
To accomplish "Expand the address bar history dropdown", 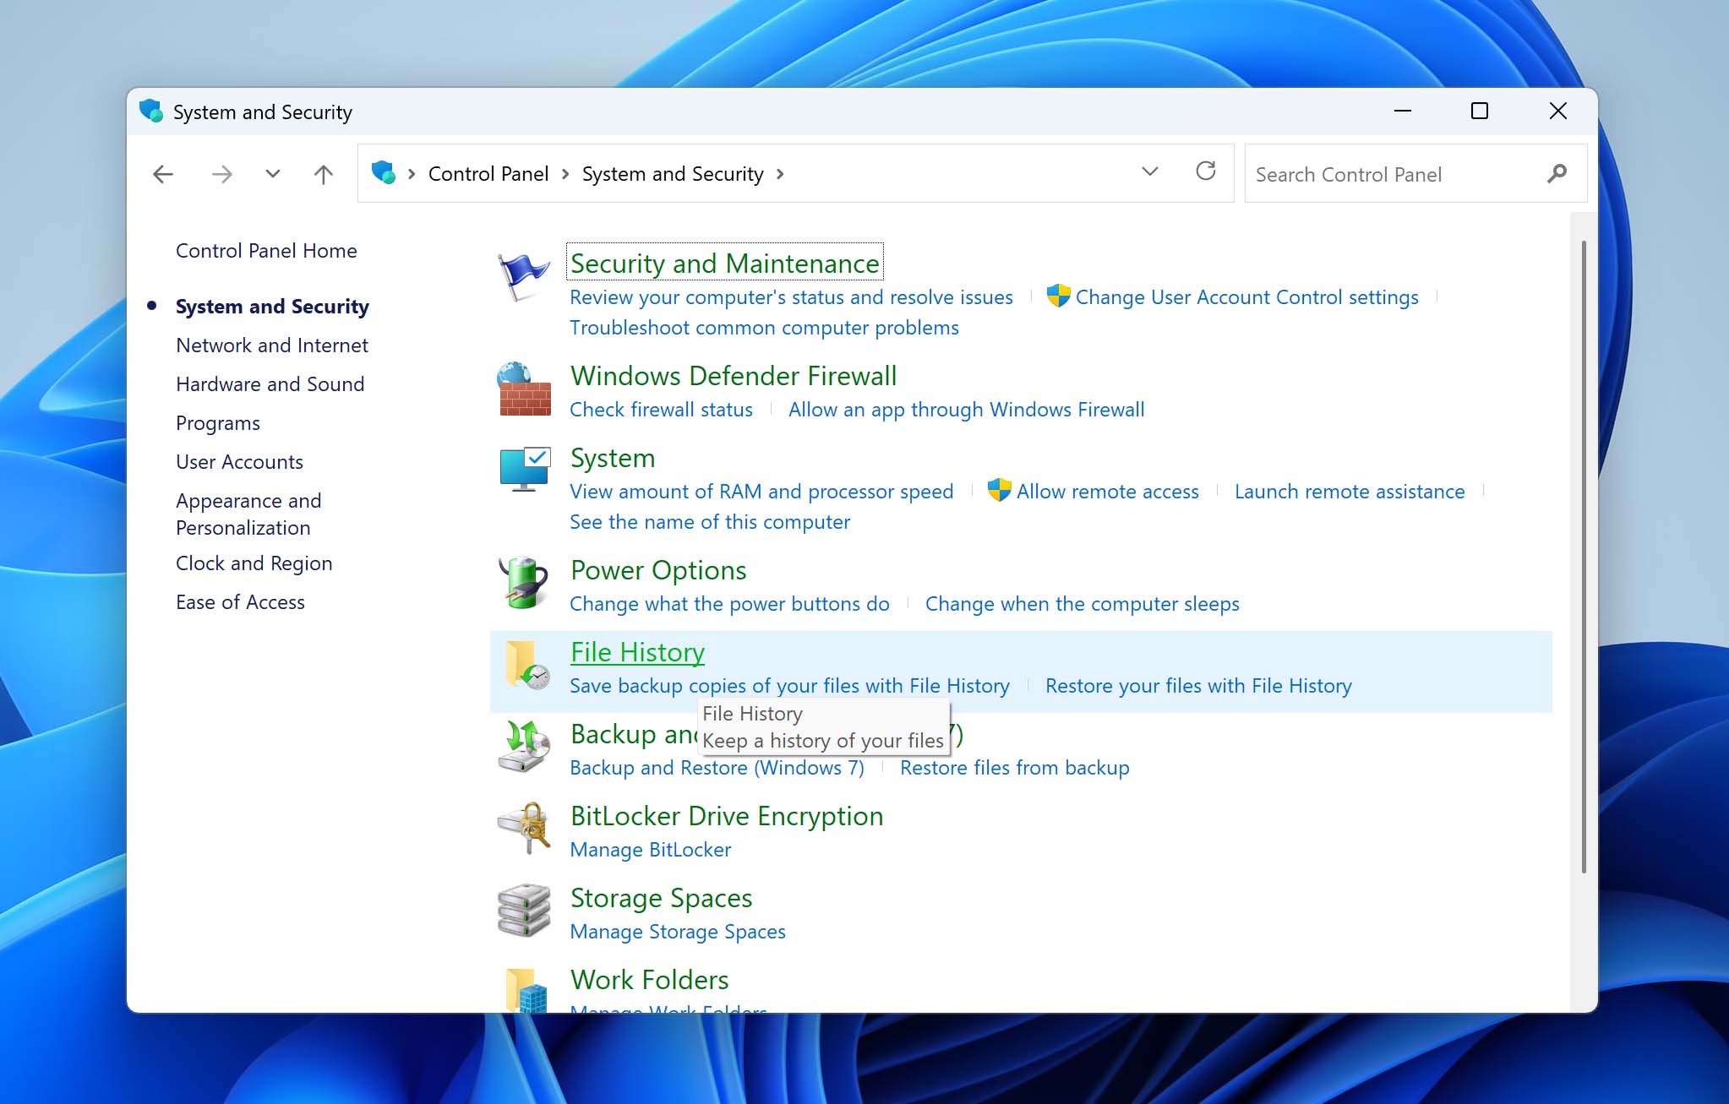I will (x=1150, y=171).
